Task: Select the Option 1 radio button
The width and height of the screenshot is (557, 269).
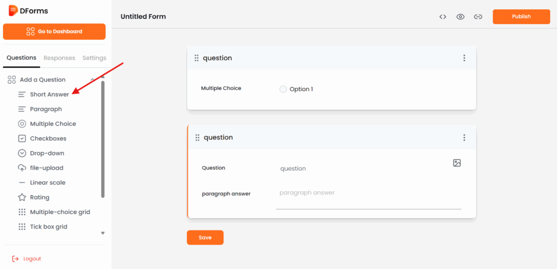Action: tap(283, 89)
